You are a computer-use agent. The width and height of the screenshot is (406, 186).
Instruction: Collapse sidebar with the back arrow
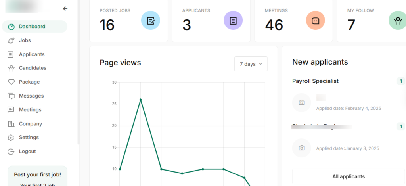pyautogui.click(x=65, y=8)
